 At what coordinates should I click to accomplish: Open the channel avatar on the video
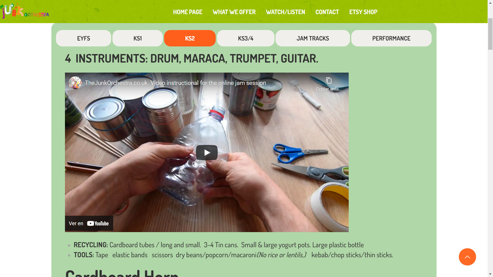tap(75, 83)
